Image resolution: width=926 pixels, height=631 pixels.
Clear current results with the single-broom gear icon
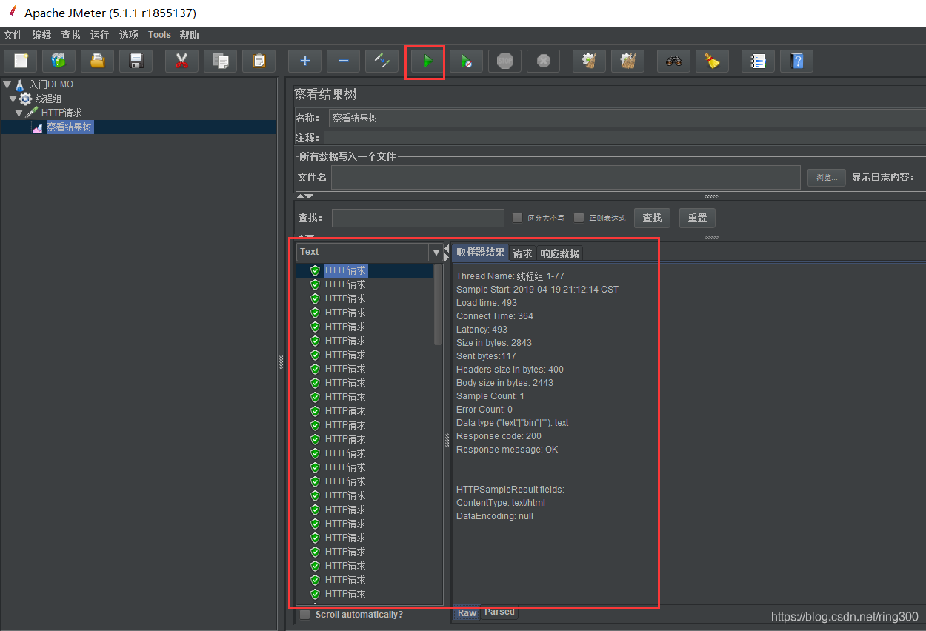(589, 61)
